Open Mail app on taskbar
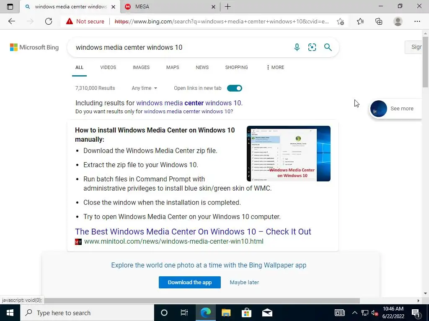This screenshot has width=429, height=321. [267, 313]
